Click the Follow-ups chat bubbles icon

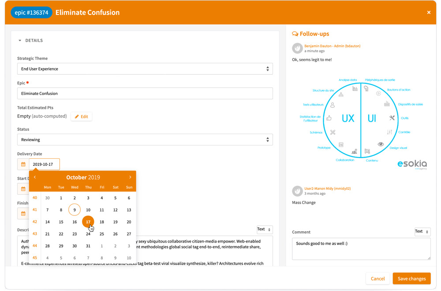pos(295,34)
